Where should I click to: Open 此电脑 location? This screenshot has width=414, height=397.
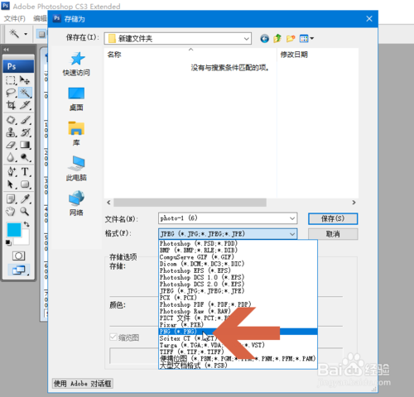click(76, 169)
